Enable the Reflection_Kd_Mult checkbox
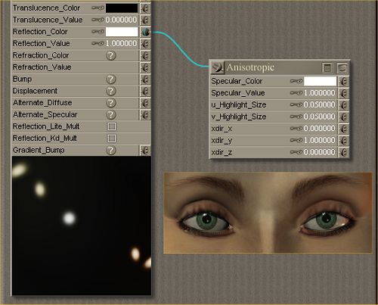The height and width of the screenshot is (305, 378). tap(112, 138)
